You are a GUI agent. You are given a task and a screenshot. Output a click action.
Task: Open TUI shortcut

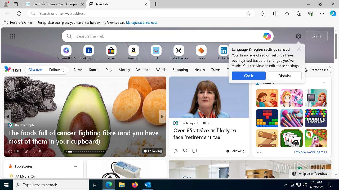[156, 53]
